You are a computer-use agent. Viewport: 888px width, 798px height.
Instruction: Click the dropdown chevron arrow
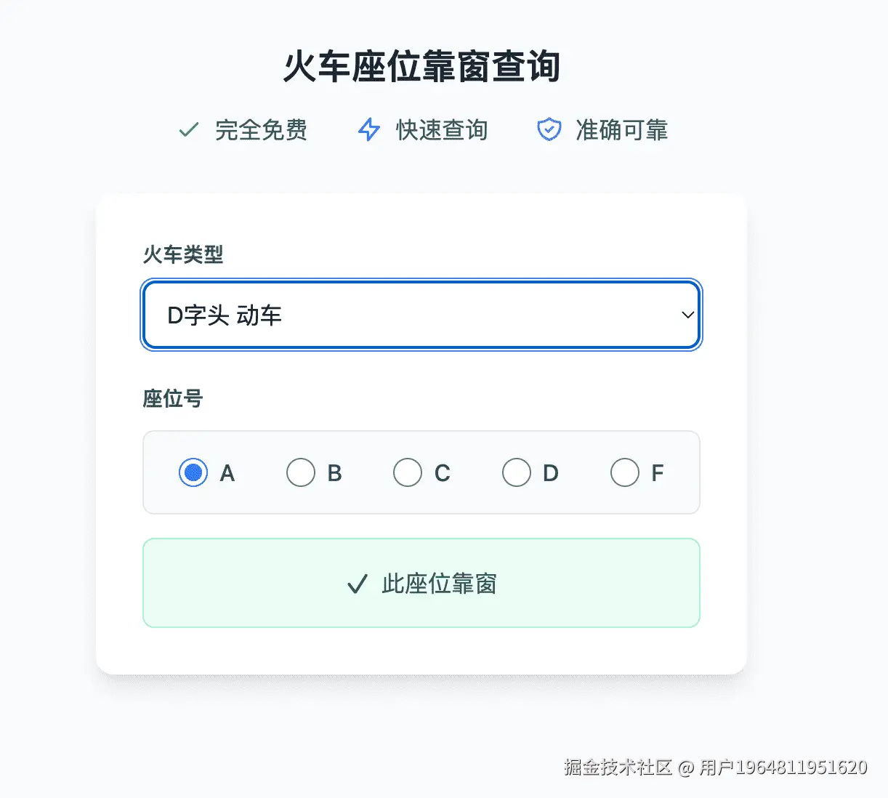tap(687, 315)
